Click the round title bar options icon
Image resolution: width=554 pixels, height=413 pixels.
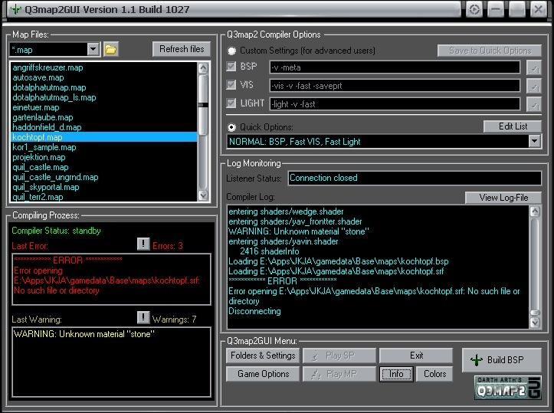tap(474, 9)
